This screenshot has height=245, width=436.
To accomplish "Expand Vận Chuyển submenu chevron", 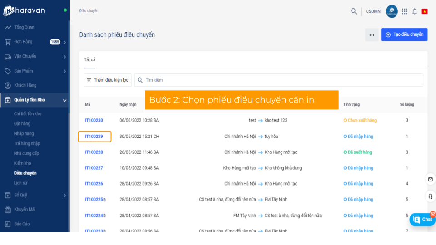I will (65, 57).
